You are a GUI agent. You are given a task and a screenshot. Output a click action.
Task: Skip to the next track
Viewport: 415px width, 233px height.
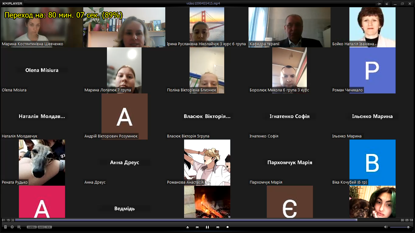(x=218, y=227)
